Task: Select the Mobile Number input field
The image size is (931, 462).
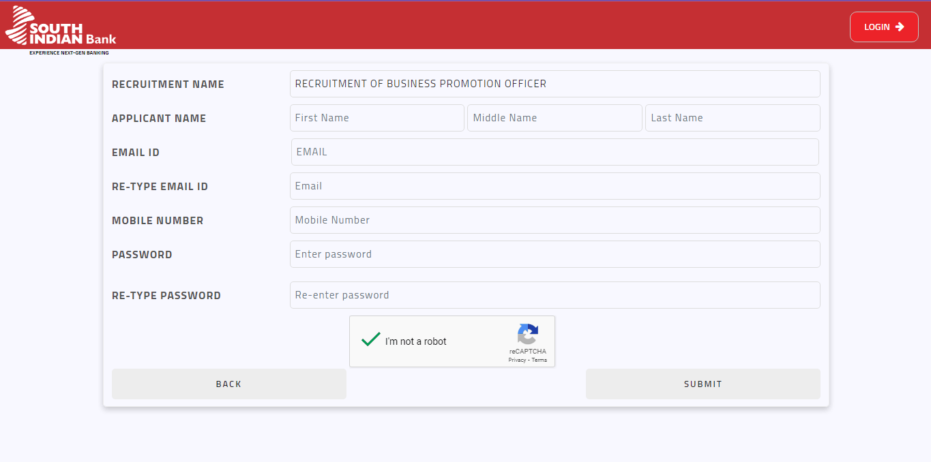Action: [x=555, y=220]
